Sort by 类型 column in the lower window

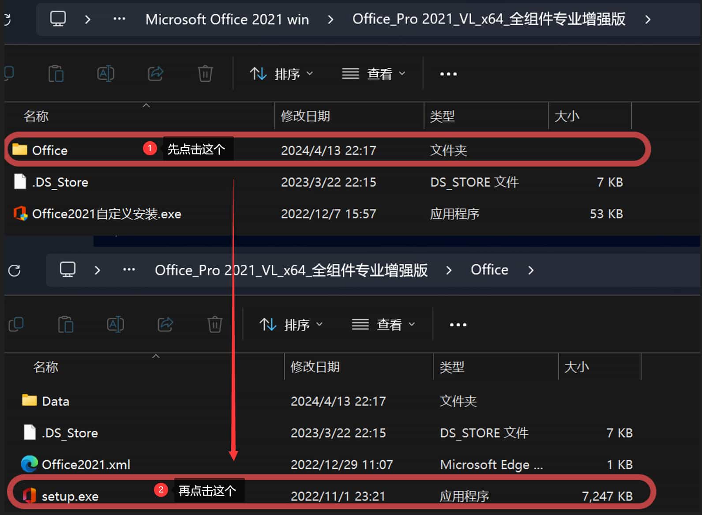click(x=452, y=367)
